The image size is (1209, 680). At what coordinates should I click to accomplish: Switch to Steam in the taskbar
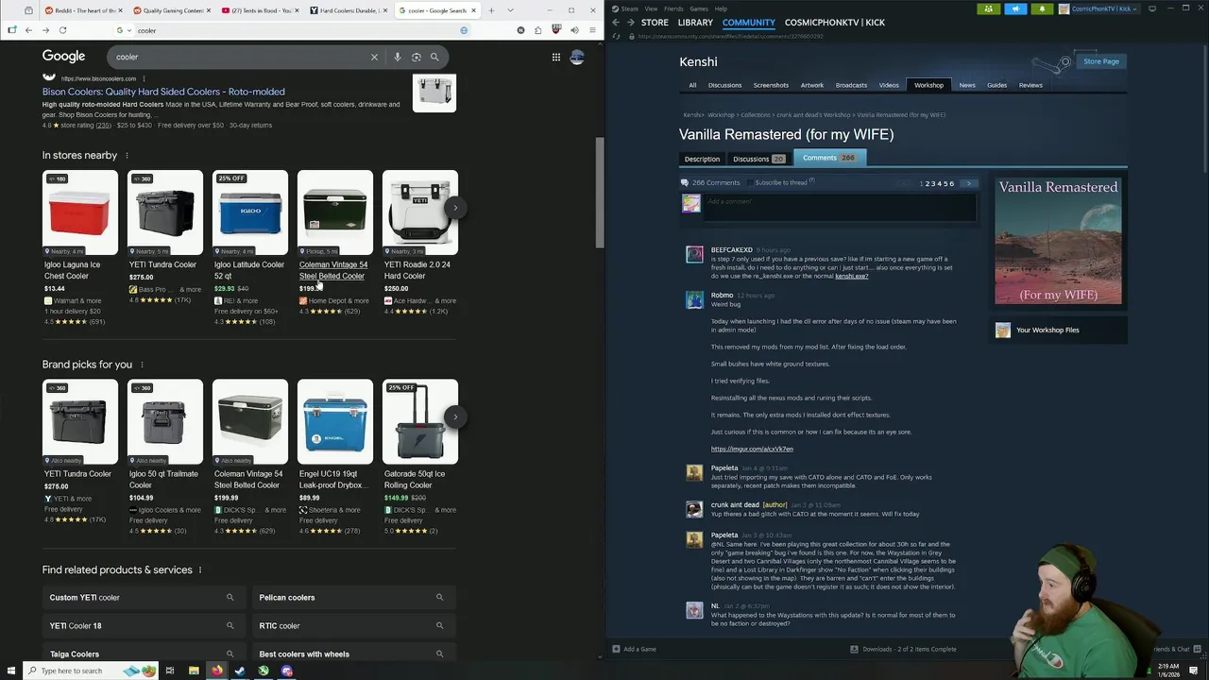click(x=240, y=671)
